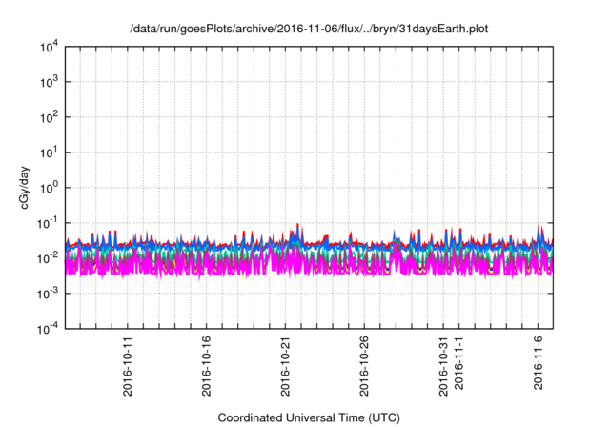Select the 2016-10-31 date tick label
Image resolution: width=610 pixels, height=427 pixels.
443,363
